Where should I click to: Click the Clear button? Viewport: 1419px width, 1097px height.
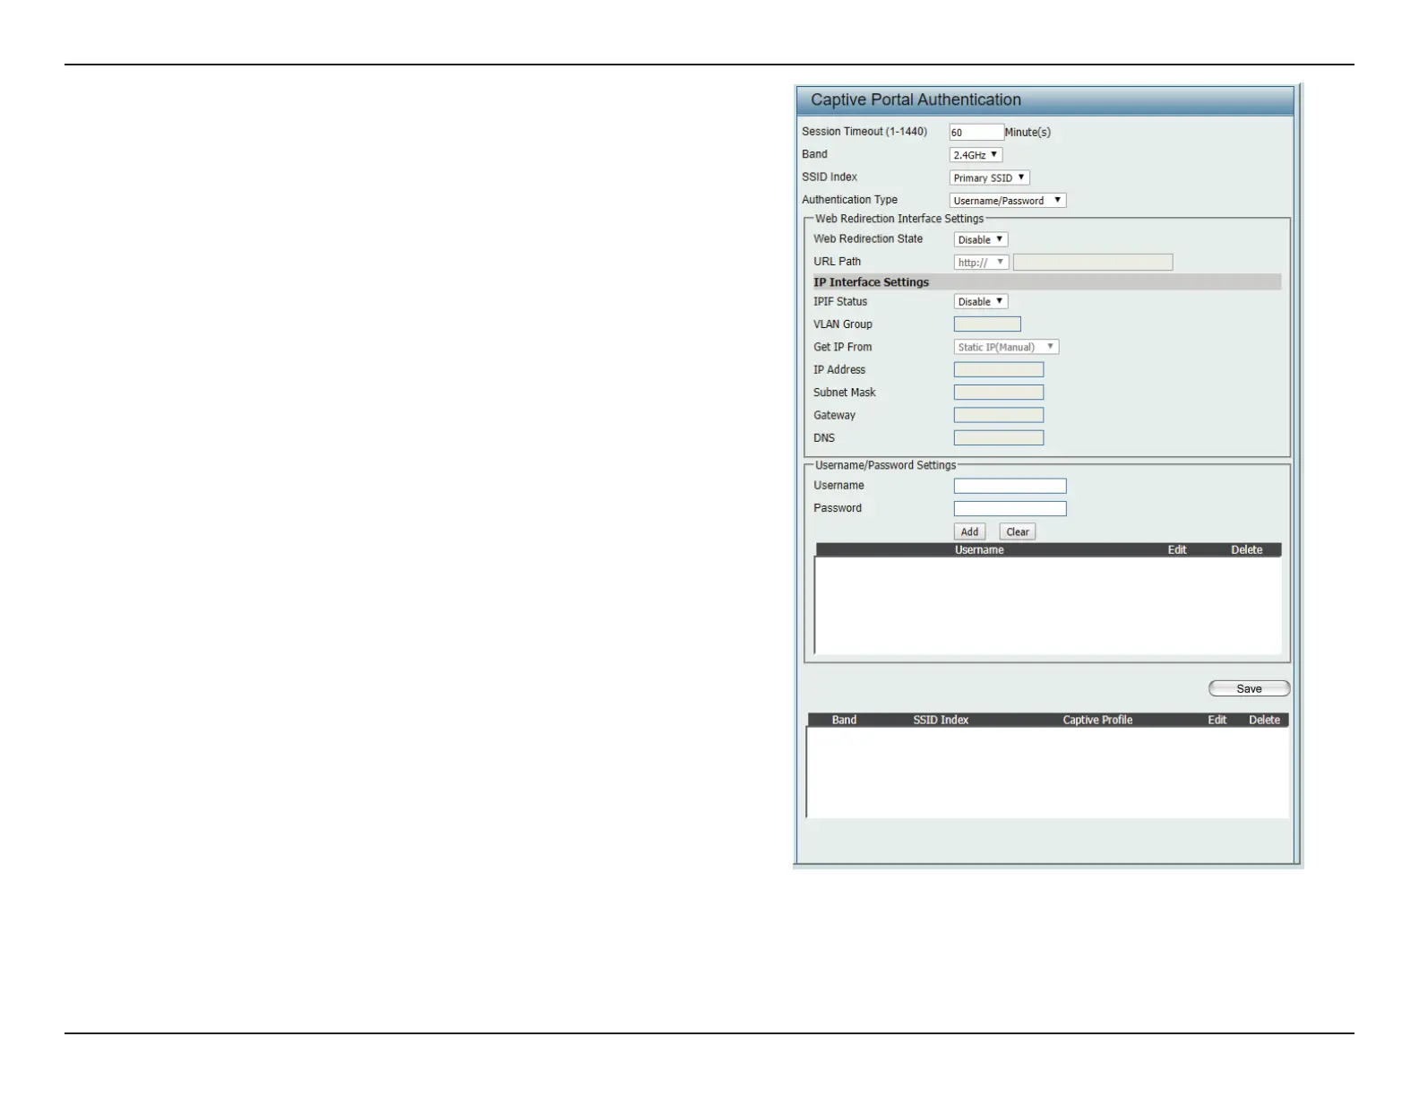click(1018, 531)
